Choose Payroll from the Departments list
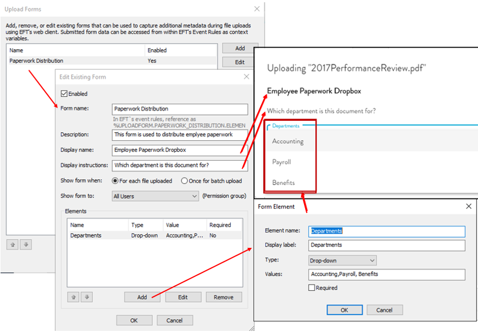Image resolution: width=478 pixels, height=332 pixels. point(282,162)
